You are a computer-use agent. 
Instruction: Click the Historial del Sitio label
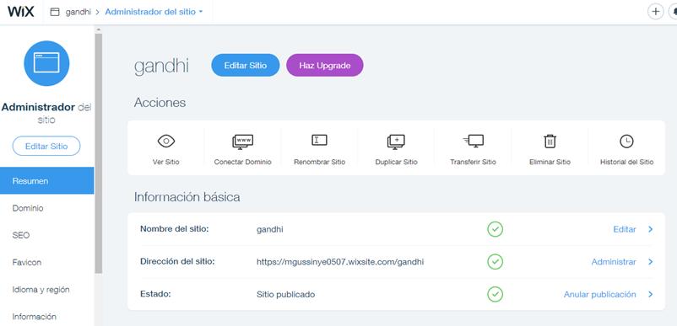click(626, 163)
